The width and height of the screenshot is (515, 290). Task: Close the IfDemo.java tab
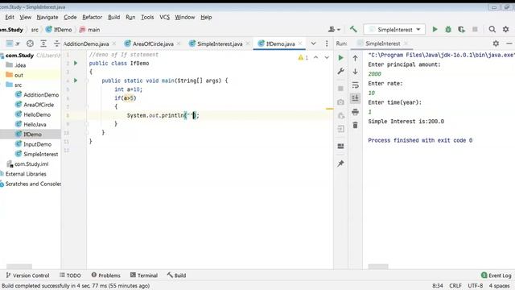(x=300, y=43)
